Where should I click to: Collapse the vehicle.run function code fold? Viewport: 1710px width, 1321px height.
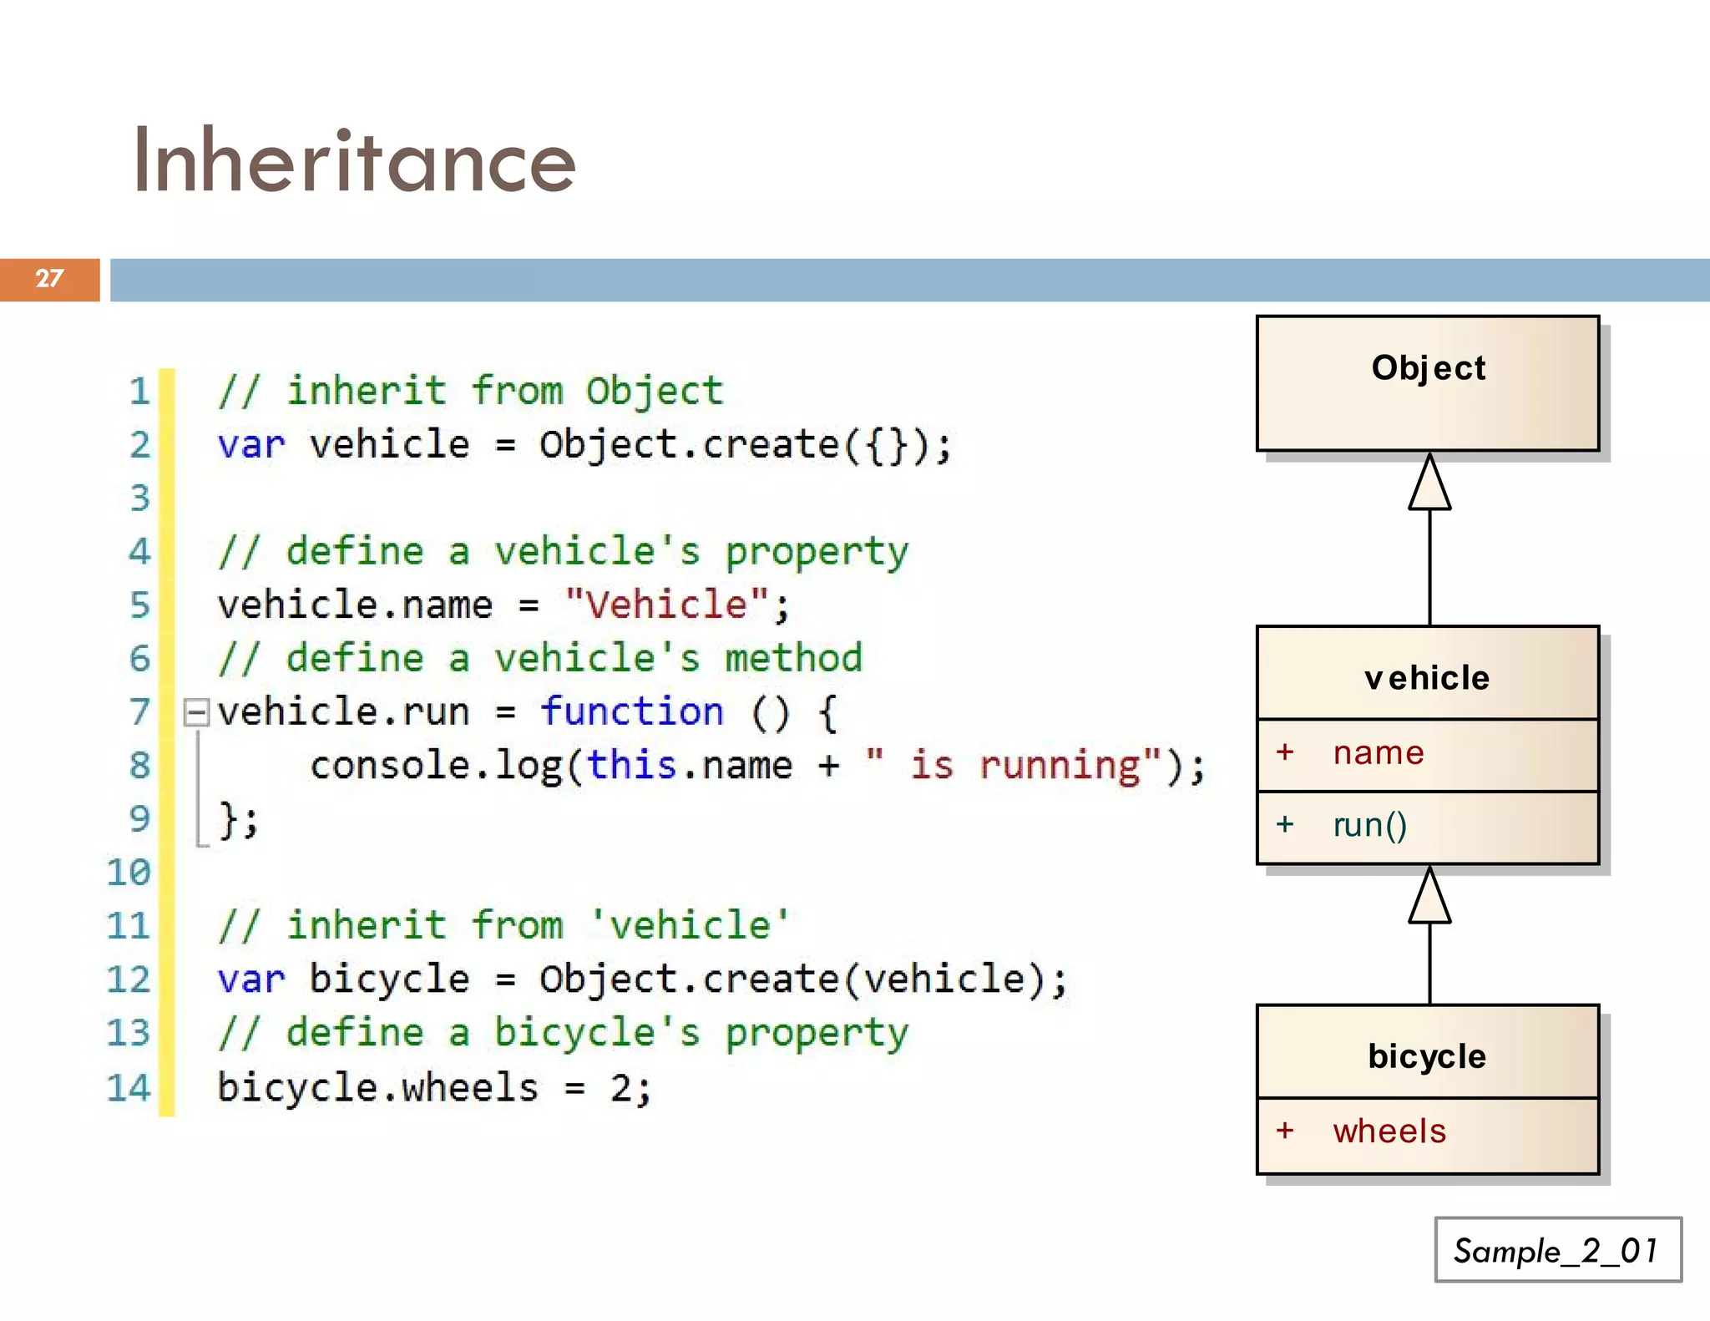tap(197, 712)
